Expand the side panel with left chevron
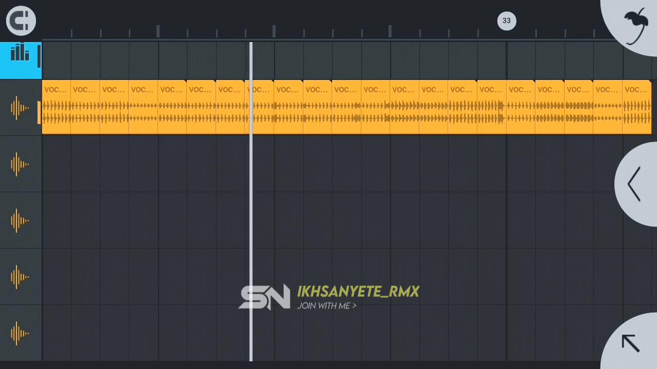 tap(635, 184)
